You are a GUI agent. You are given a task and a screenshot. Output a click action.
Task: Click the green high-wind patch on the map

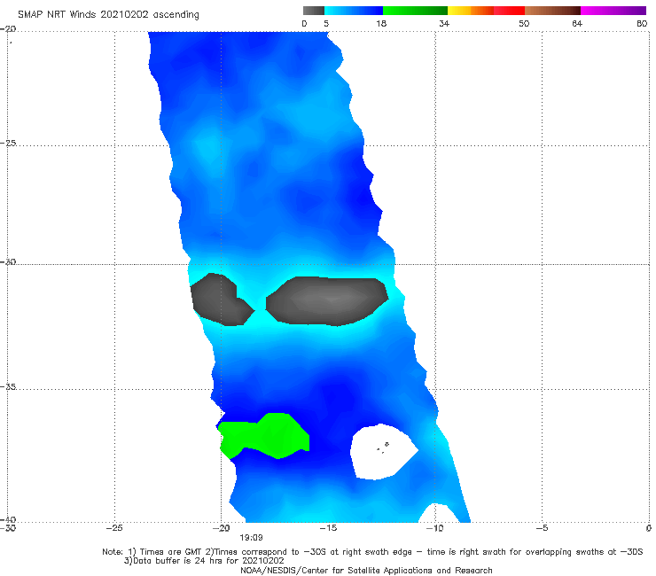(268, 436)
